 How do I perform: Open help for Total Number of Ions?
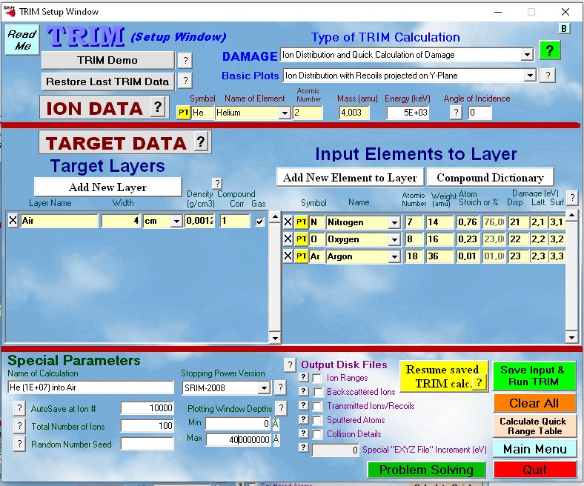[19, 426]
